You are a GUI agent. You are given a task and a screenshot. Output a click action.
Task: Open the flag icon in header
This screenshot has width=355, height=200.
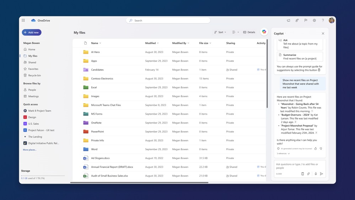pos(306,20)
